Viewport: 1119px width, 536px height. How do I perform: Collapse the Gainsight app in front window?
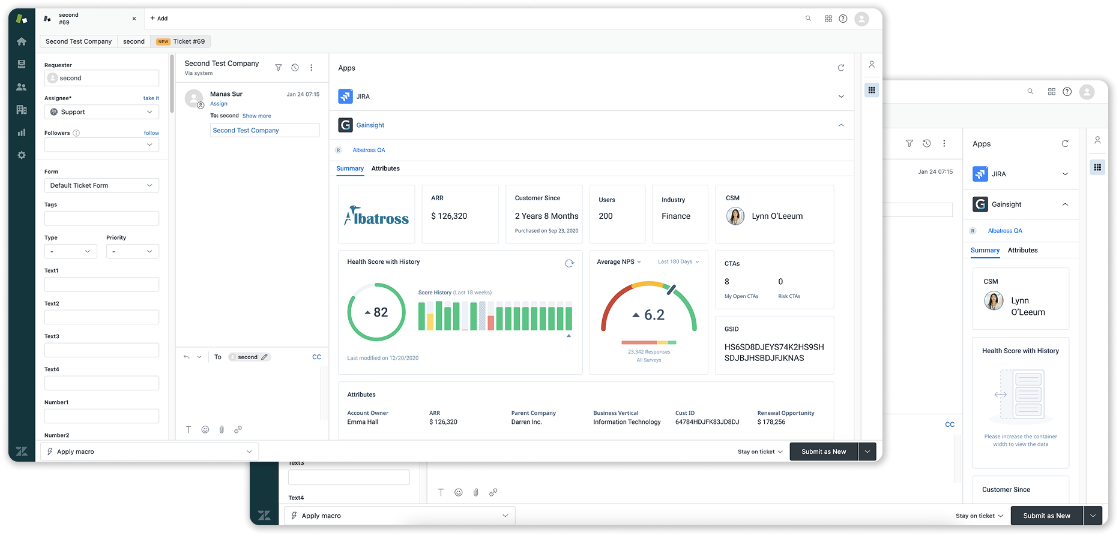[x=841, y=125]
